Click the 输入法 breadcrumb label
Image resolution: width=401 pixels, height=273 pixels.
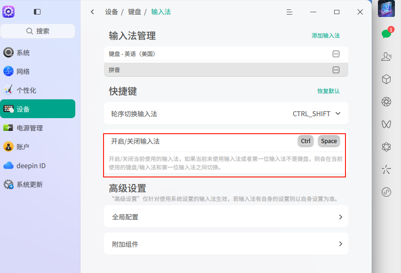[161, 12]
